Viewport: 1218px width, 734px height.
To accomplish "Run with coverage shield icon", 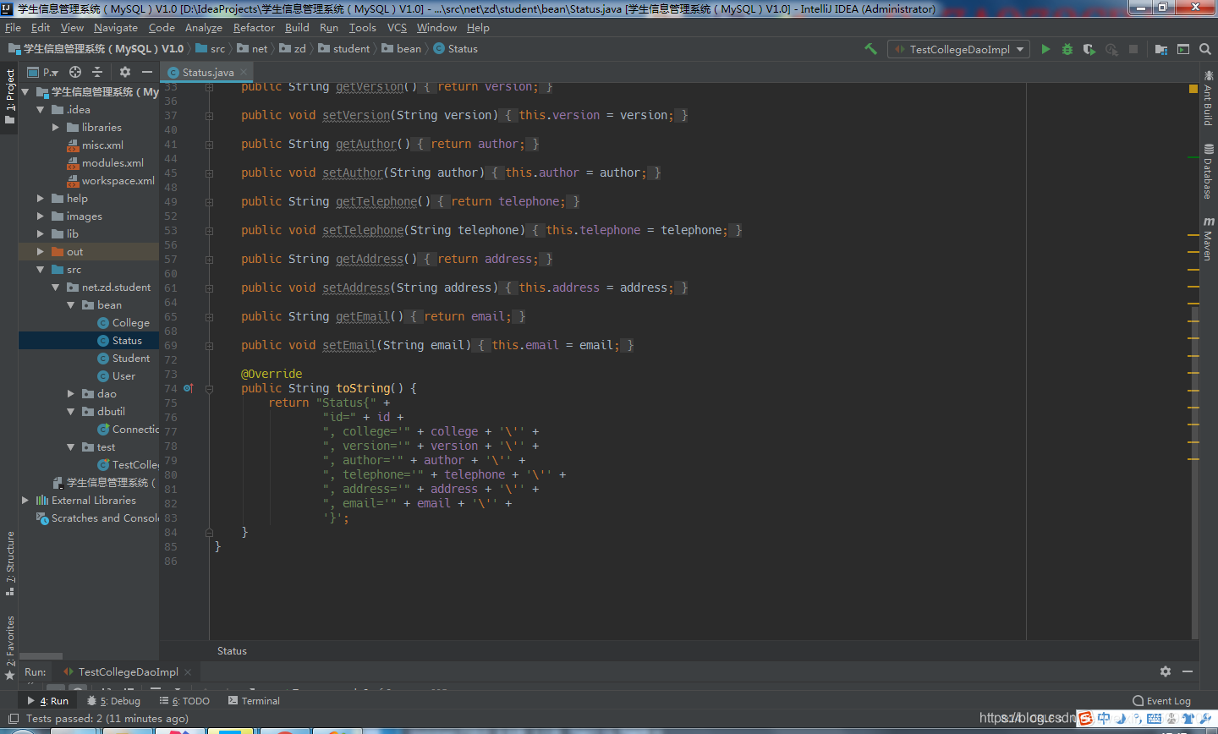I will (x=1089, y=49).
